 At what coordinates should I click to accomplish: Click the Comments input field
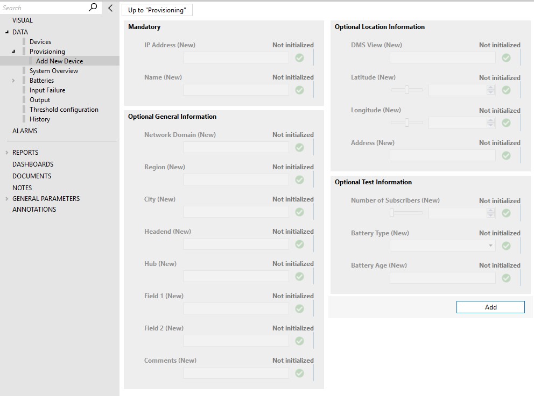coord(236,373)
